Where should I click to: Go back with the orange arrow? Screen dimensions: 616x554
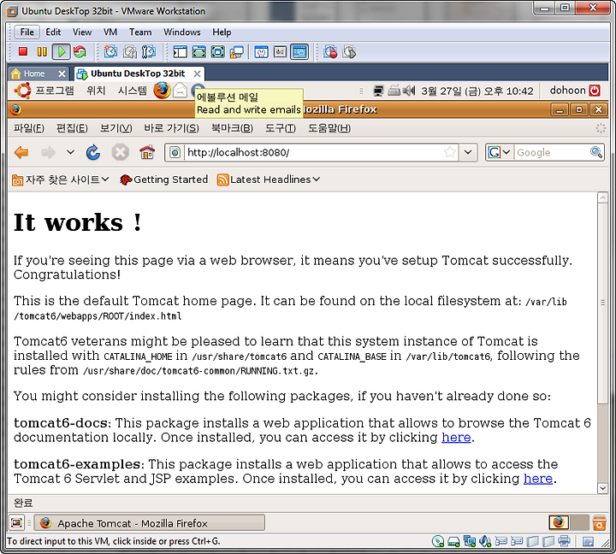(21, 152)
